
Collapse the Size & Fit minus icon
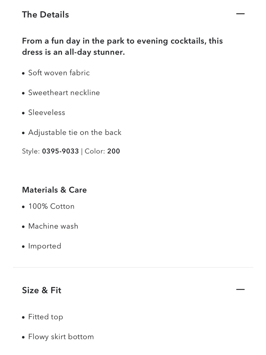click(x=240, y=289)
